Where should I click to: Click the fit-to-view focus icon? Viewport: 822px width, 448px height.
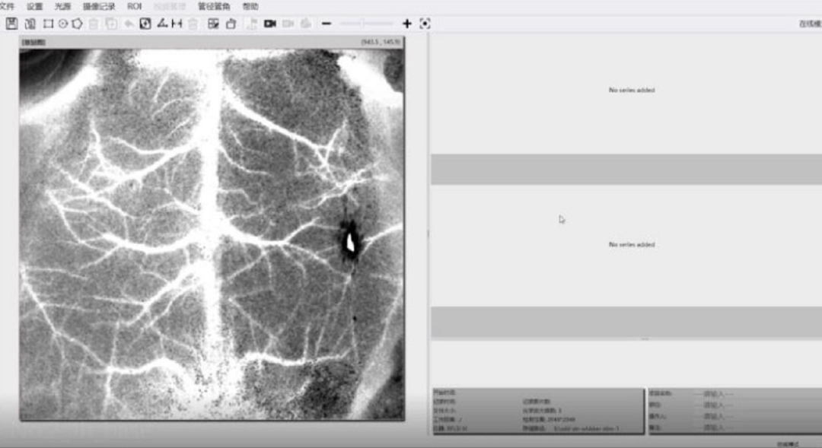coord(425,24)
